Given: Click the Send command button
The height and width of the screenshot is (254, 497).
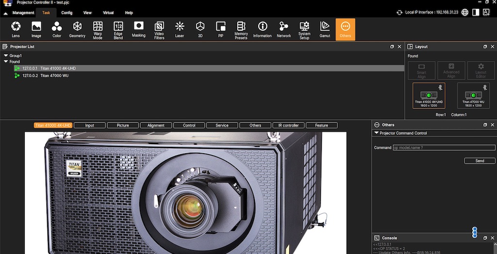Looking at the screenshot, I should pyautogui.click(x=480, y=161).
